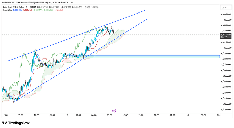Click the 4,400.000 price axis label
This screenshot has width=234, height=128.
[226, 48]
